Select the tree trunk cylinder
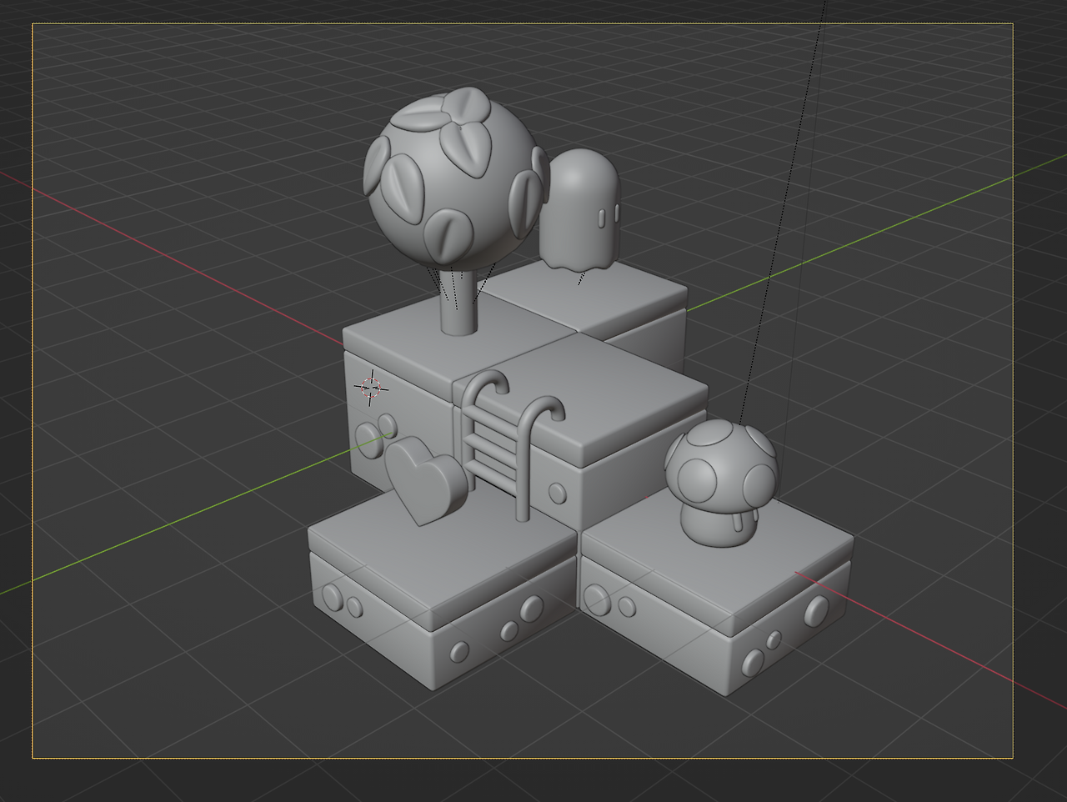 [x=459, y=302]
